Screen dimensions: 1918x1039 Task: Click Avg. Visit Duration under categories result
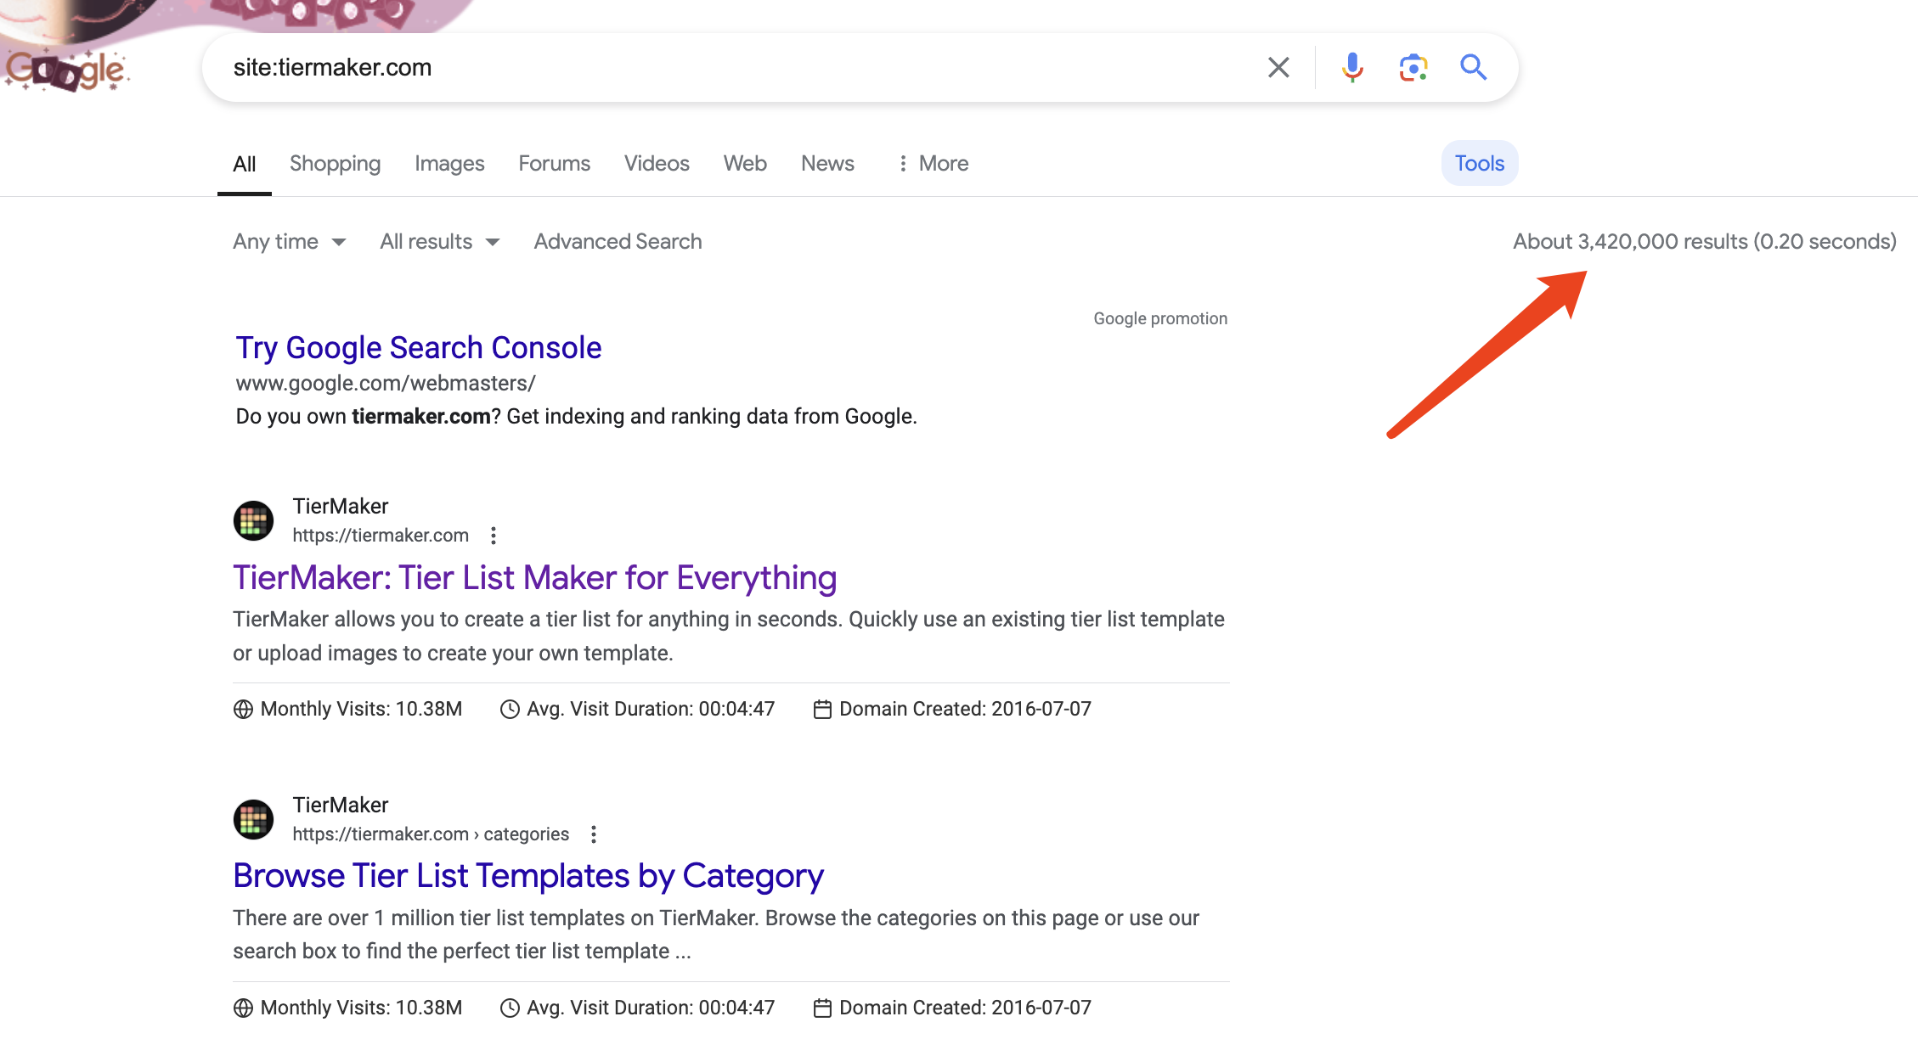click(x=637, y=1008)
